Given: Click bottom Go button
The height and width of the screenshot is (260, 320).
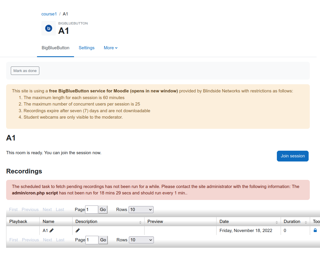Looking at the screenshot, I should click(103, 240).
